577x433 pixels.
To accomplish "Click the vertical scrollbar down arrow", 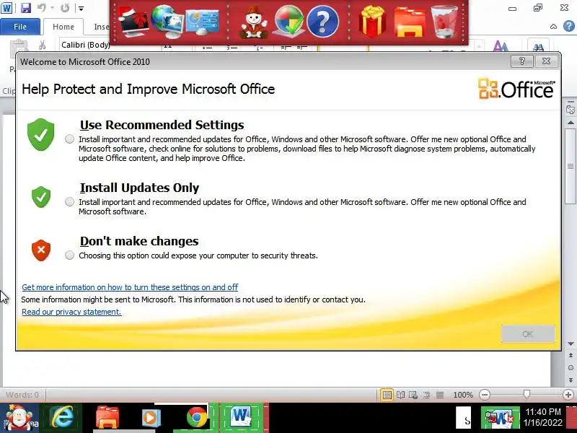I will point(571,344).
